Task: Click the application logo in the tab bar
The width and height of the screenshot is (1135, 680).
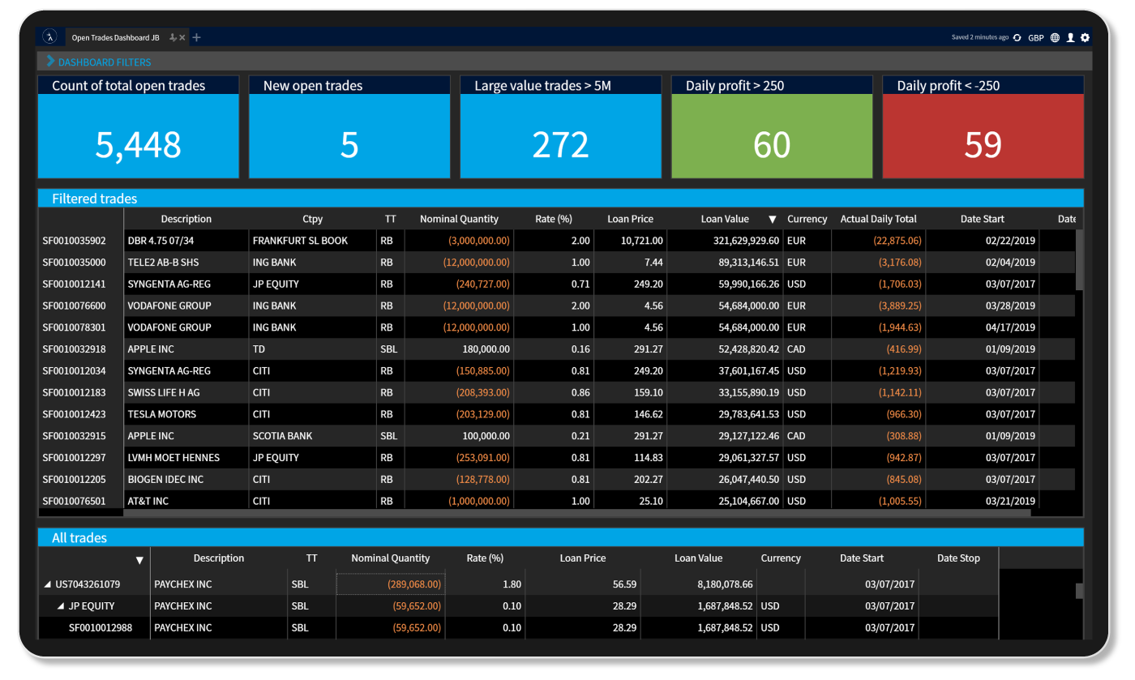Action: (x=49, y=36)
